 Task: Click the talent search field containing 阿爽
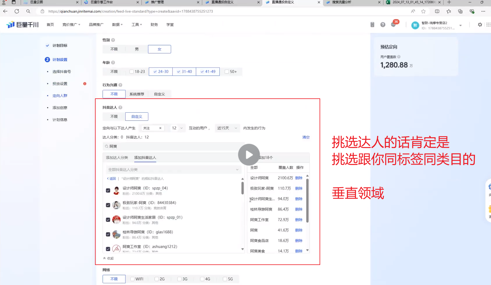point(171,146)
